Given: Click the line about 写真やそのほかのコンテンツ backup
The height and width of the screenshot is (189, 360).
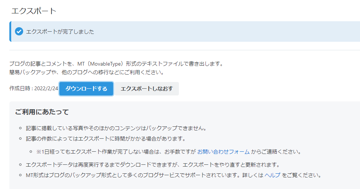Looking at the screenshot, I should [x=116, y=128].
